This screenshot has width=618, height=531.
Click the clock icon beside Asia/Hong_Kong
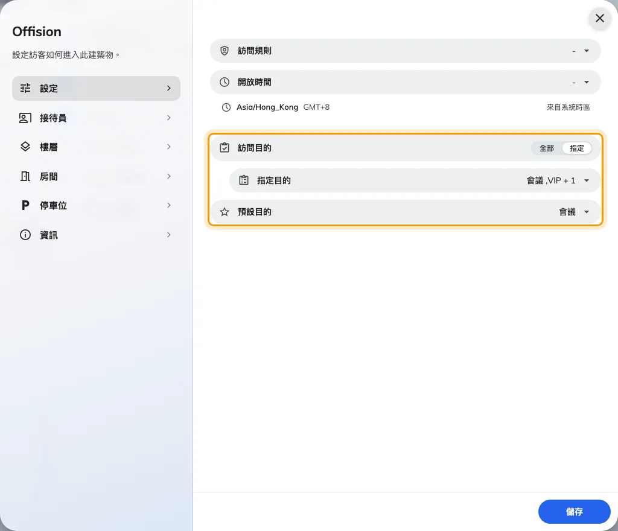click(226, 107)
